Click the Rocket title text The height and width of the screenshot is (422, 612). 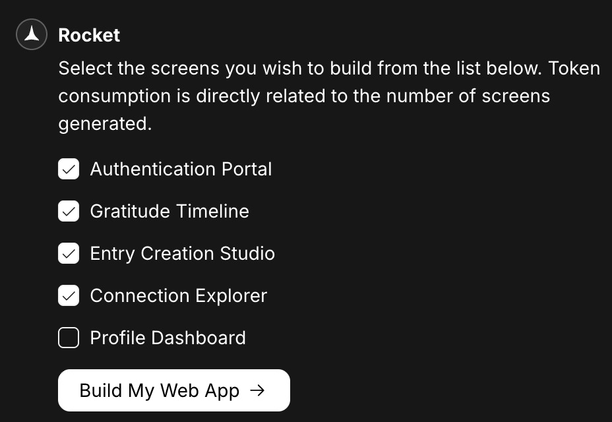coord(89,35)
